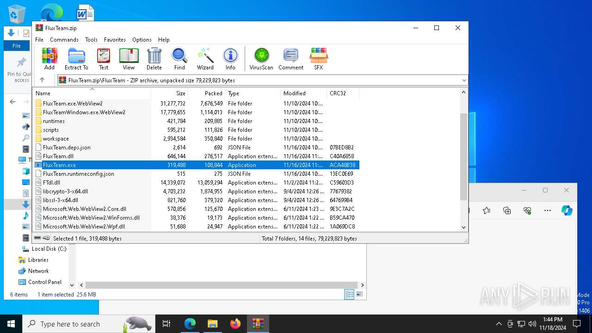Open the Windows Start menu
Viewport: 592px width, 333px height.
pyautogui.click(x=11, y=324)
